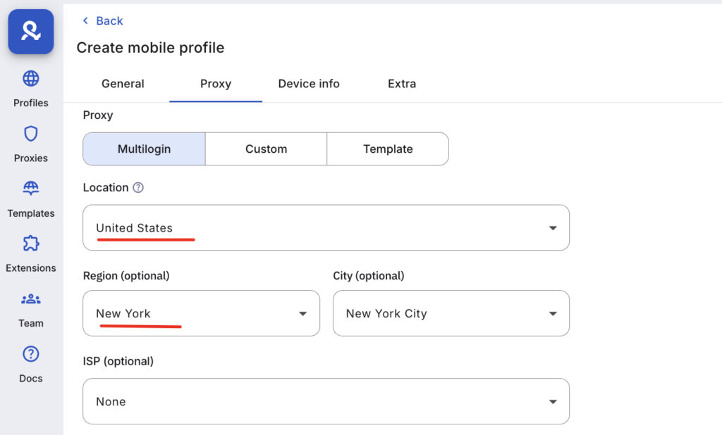
Task: Switch to the General tab
Action: pos(122,84)
